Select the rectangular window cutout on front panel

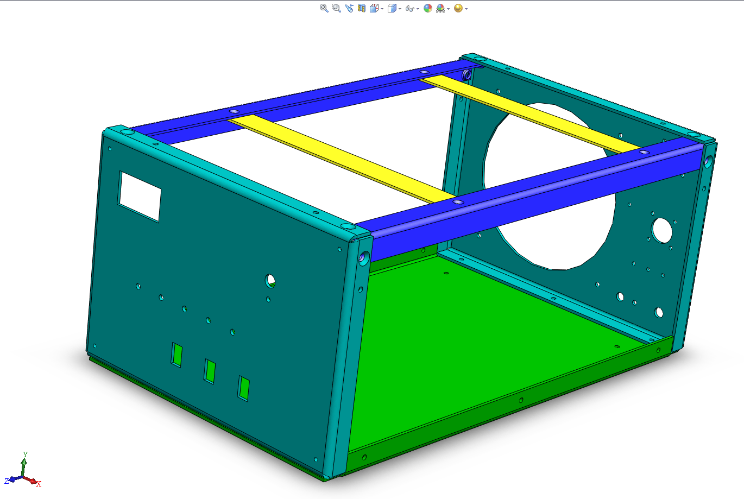140,197
